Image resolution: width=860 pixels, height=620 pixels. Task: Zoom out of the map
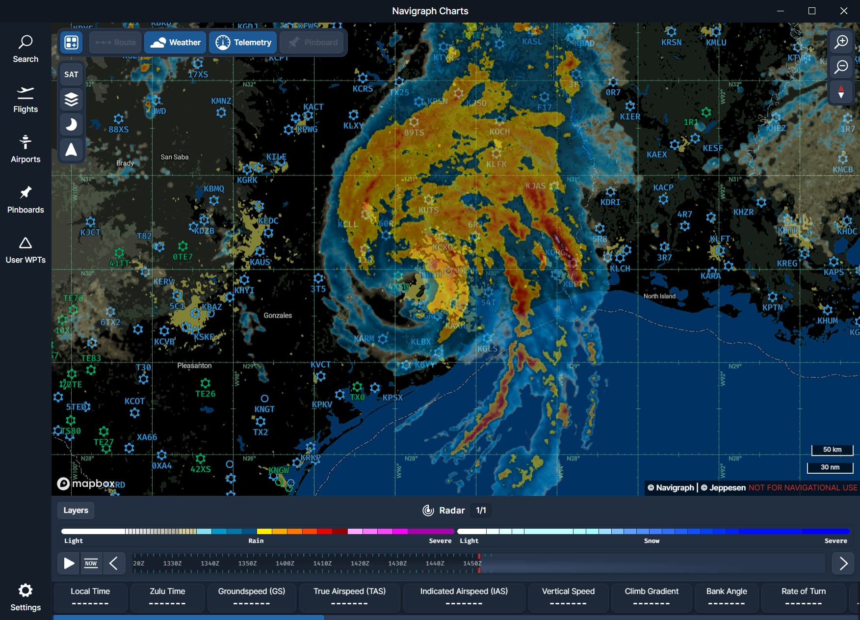tap(841, 67)
